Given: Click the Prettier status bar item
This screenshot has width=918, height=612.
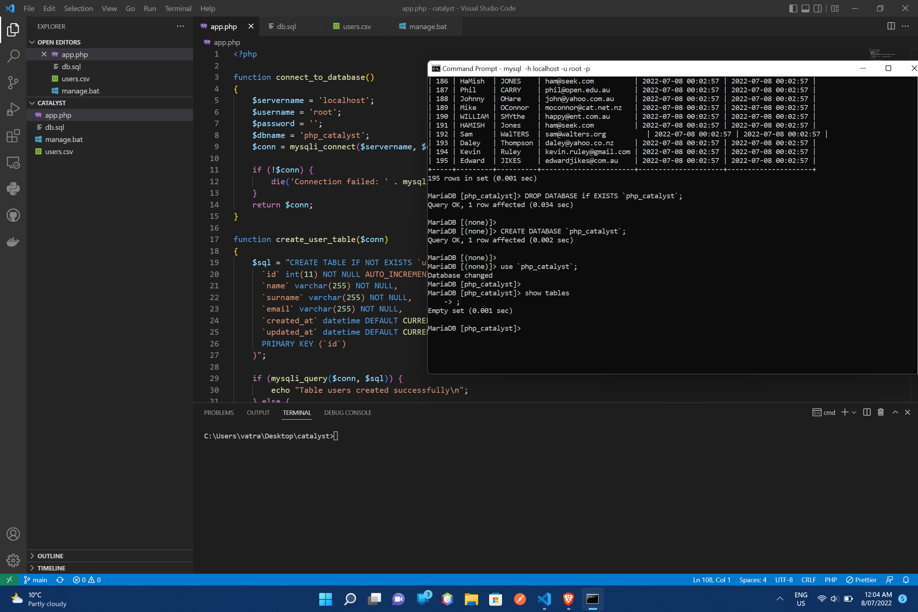Looking at the screenshot, I should (x=861, y=580).
